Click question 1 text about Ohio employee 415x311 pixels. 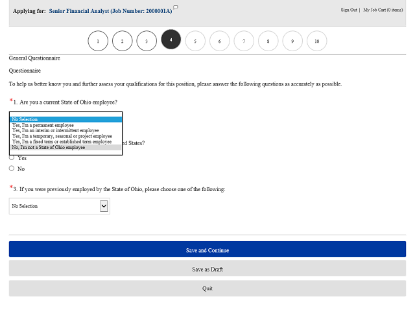[x=65, y=102]
